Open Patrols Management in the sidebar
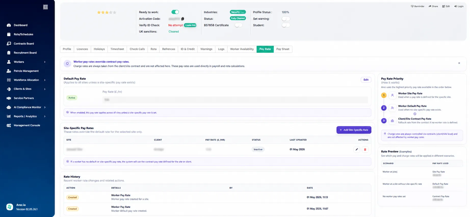 (x=26, y=71)
